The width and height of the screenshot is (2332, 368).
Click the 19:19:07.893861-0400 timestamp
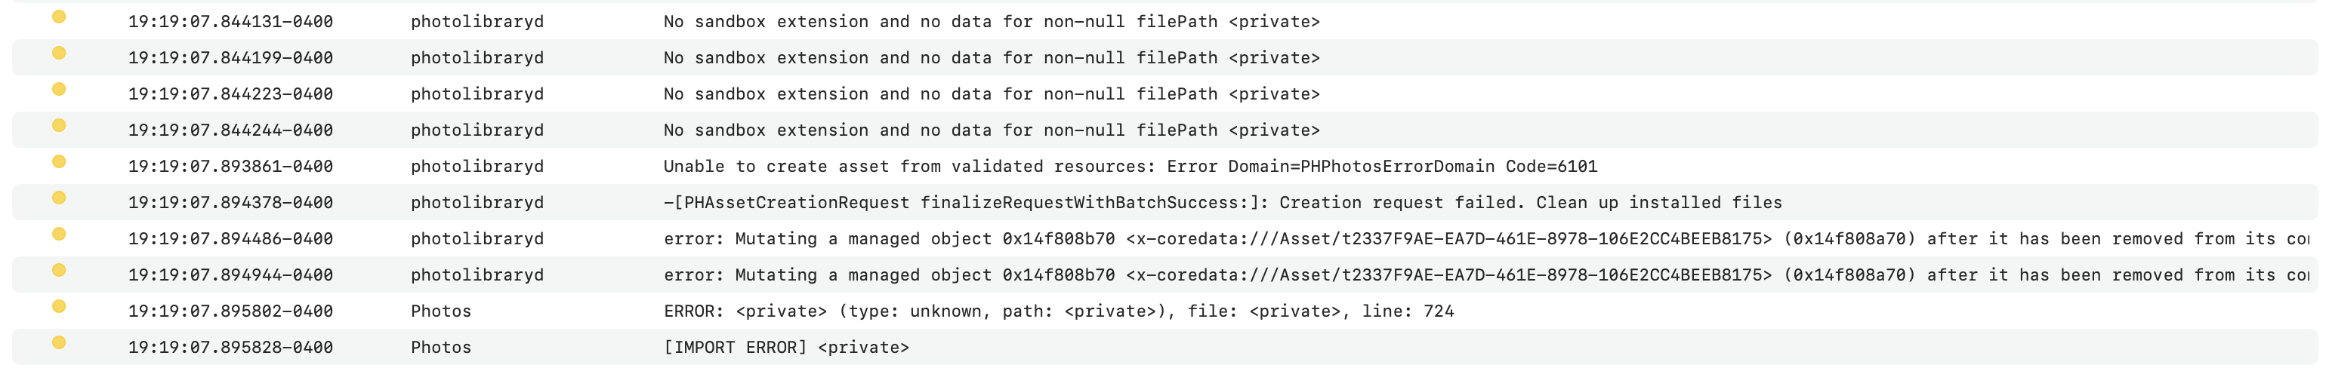[231, 167]
